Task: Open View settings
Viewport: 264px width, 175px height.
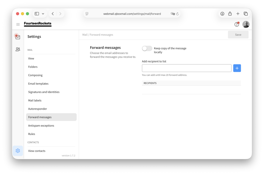Action: click(x=51, y=58)
